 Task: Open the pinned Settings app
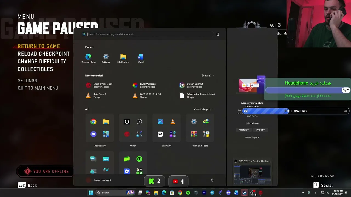[x=106, y=58]
